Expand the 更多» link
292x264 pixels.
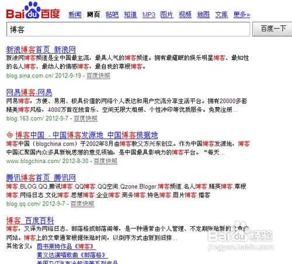point(242,15)
